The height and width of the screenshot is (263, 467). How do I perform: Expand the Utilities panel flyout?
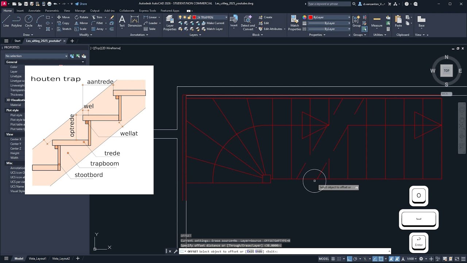[380, 35]
